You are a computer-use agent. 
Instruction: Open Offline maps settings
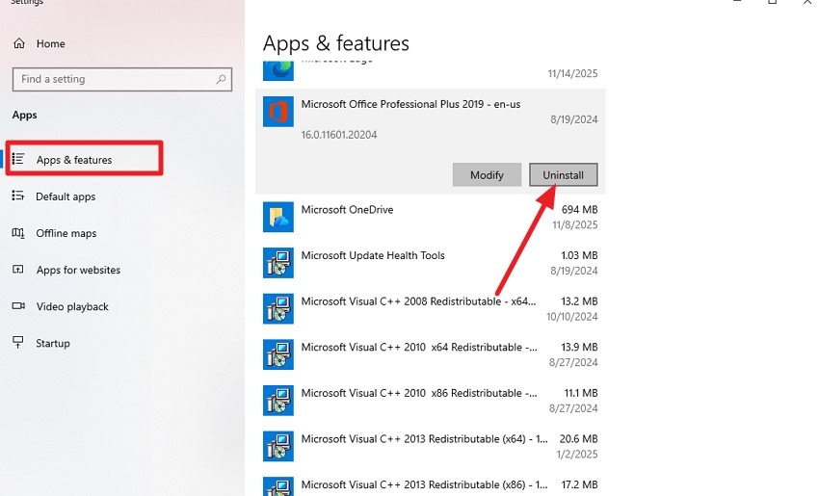point(66,233)
